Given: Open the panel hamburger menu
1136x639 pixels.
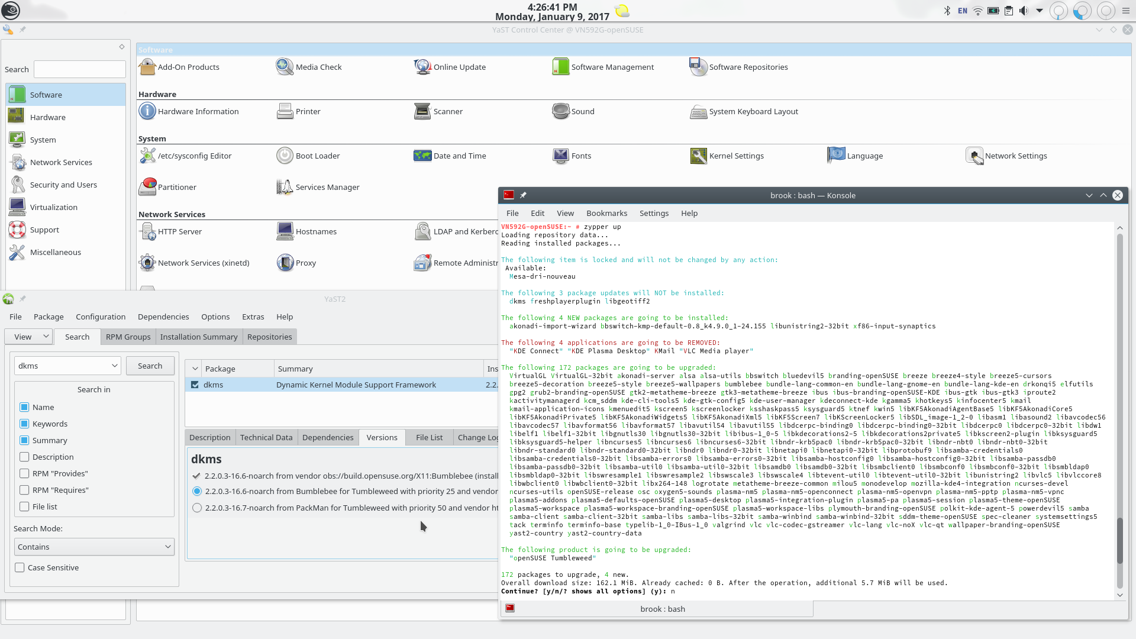Looking at the screenshot, I should click(1125, 11).
